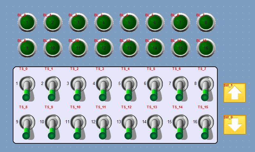This screenshot has height=152, width=255.
Task: Select green lamp BL_7 numbered 8
Action: (x=206, y=22)
